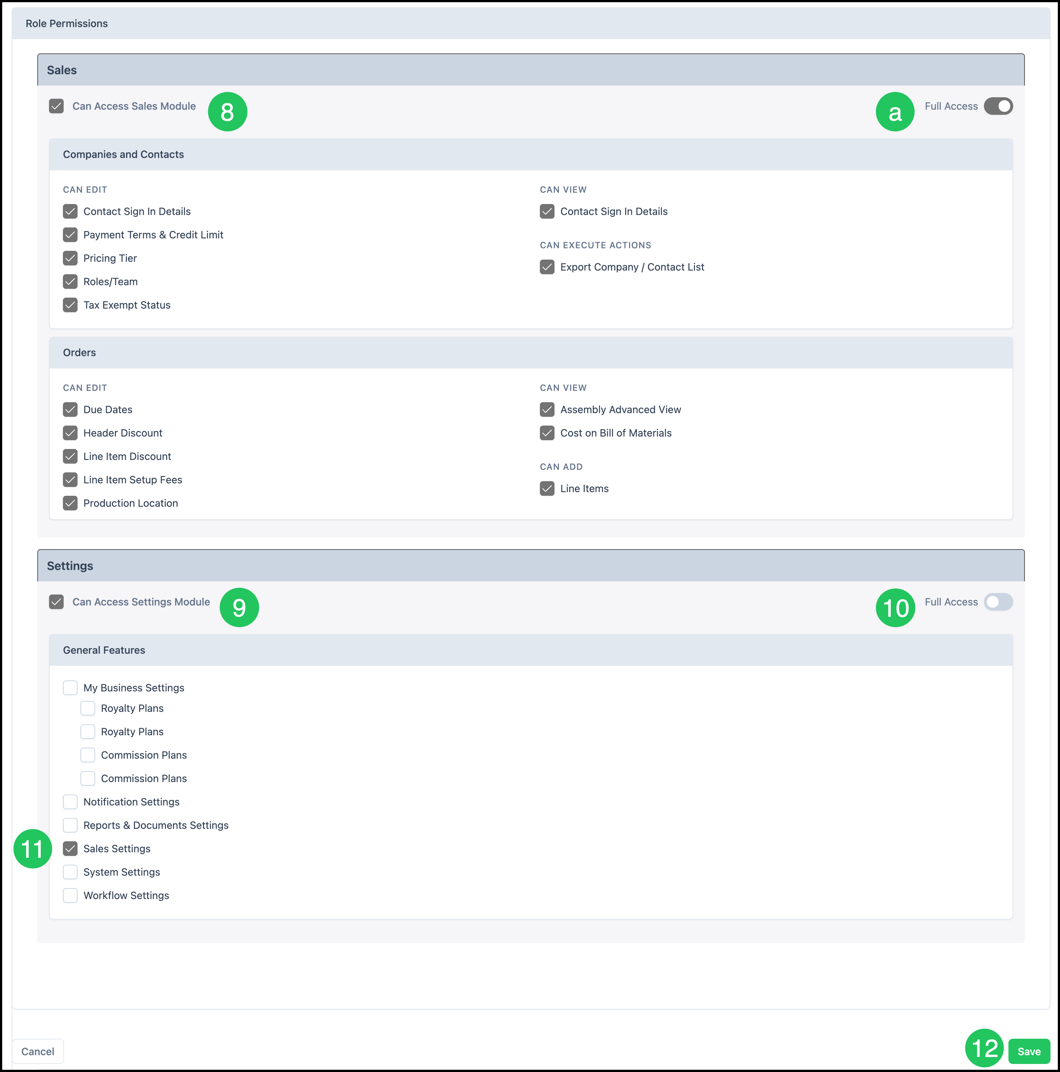Uncheck Tax Exempt Status checkbox
Viewport: 1060px width, 1072px height.
tap(71, 305)
